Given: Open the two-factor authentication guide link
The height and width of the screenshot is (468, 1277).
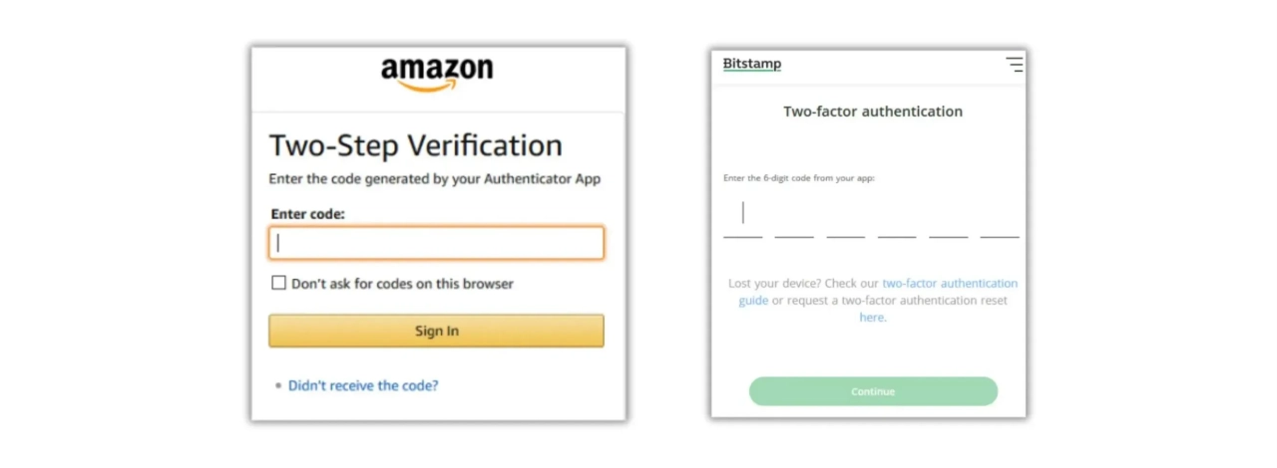Looking at the screenshot, I should coord(948,284).
